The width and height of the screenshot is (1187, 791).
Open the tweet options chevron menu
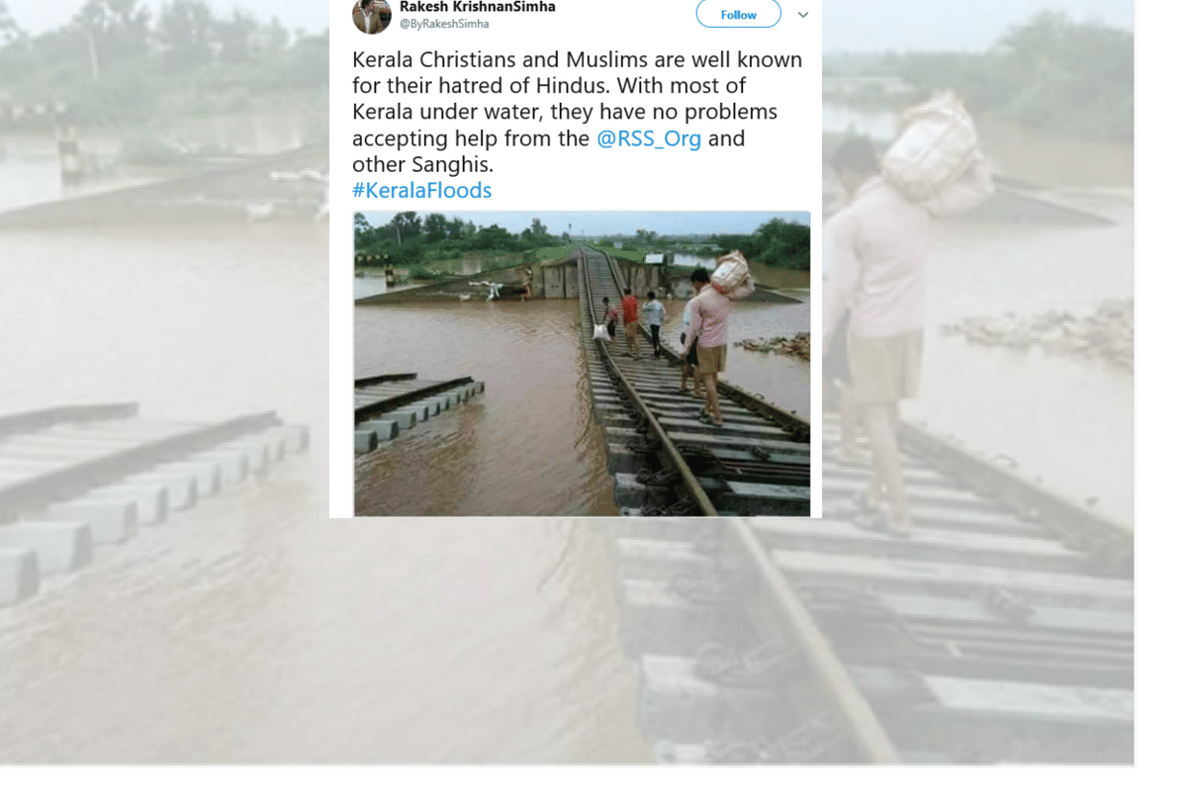click(803, 15)
